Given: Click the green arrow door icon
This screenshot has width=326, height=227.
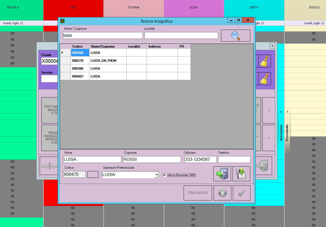Looking at the screenshot, I should click(222, 174).
